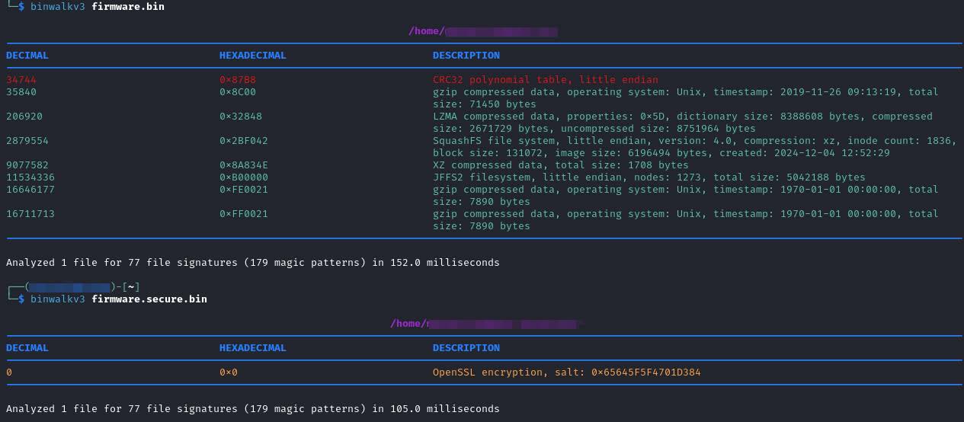964x422 pixels.
Task: Click decimal offset 16646177
Action: [30, 189]
